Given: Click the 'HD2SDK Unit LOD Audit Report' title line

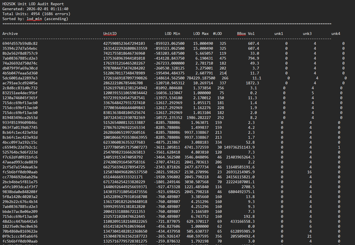Looking at the screenshot, I should (x=33, y=4).
